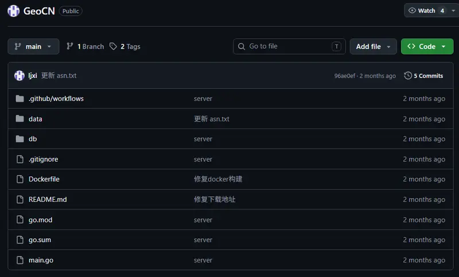Screen dimensions: 459x277
Task: Click the Watch count 4 badge
Action: coord(442,10)
